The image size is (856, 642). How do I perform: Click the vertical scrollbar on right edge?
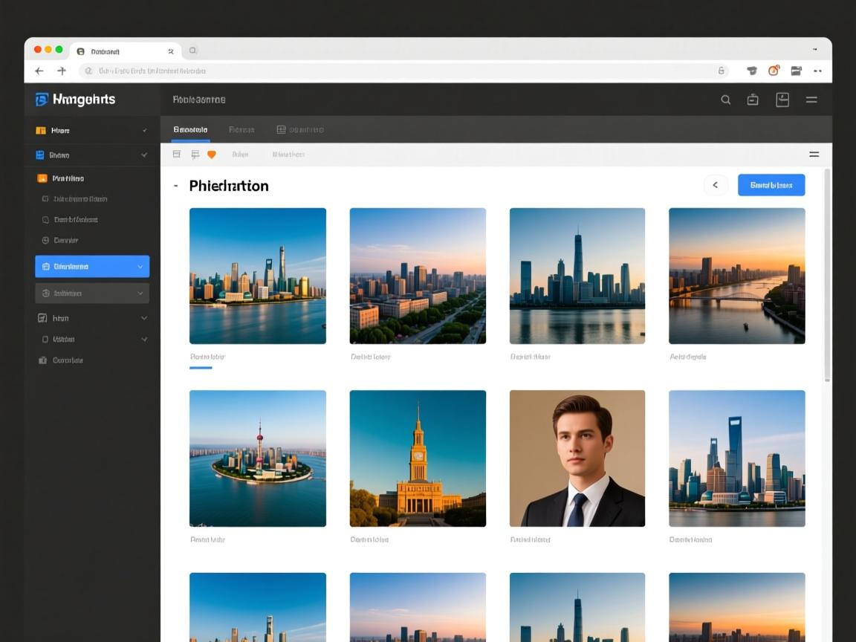pos(827,275)
